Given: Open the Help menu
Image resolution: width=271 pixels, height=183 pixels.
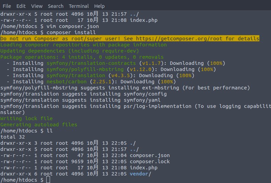Looking at the screenshot, I should 99,6.
